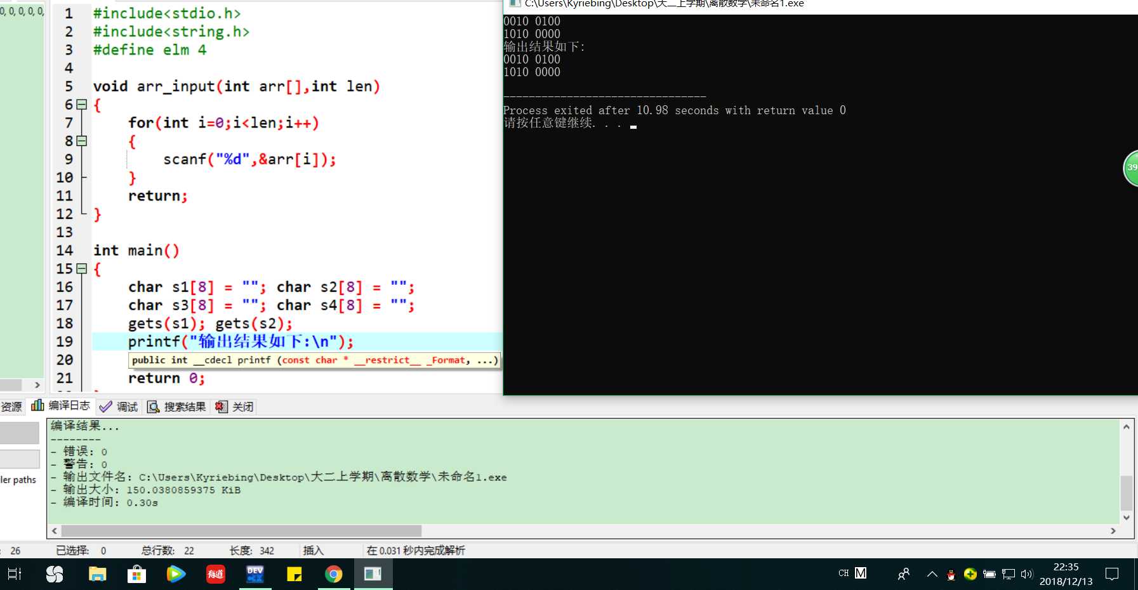This screenshot has height=590, width=1138.
Task: Open the volume speaker tray icon
Action: tap(1027, 574)
